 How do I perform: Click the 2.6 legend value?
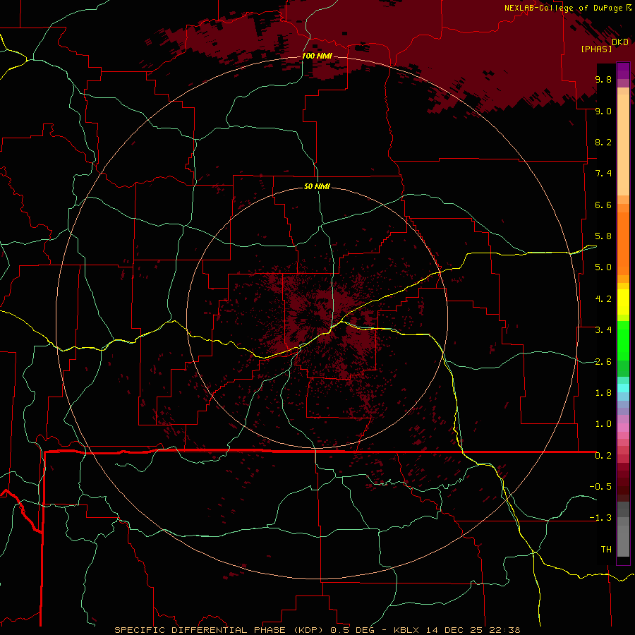tap(603, 362)
